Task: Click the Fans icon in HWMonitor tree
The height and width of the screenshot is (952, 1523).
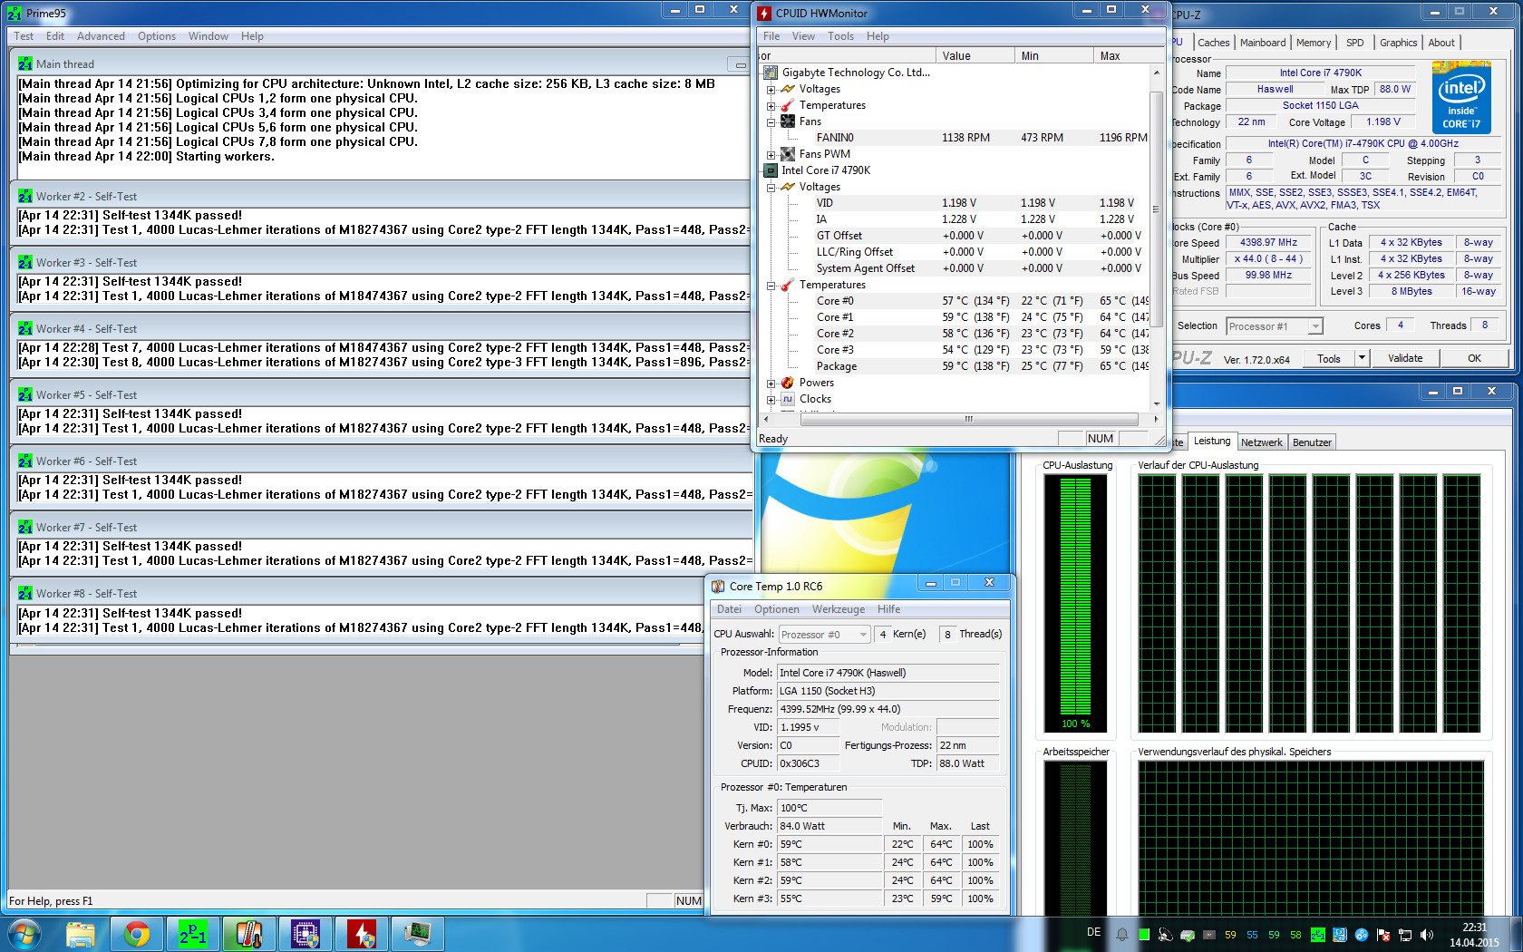Action: pos(788,121)
